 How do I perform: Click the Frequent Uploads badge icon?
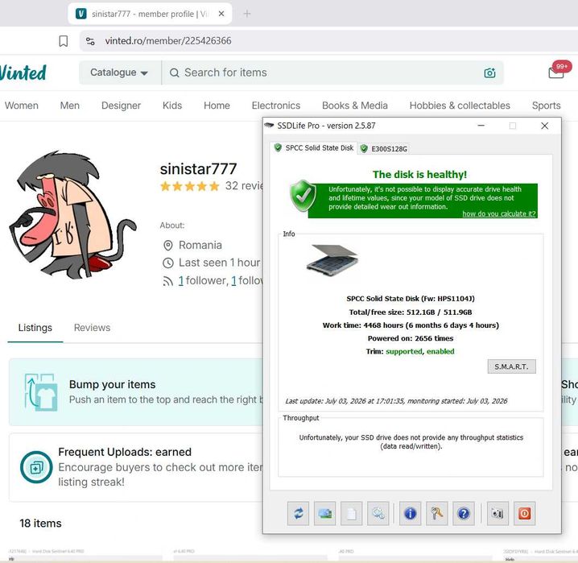36,467
